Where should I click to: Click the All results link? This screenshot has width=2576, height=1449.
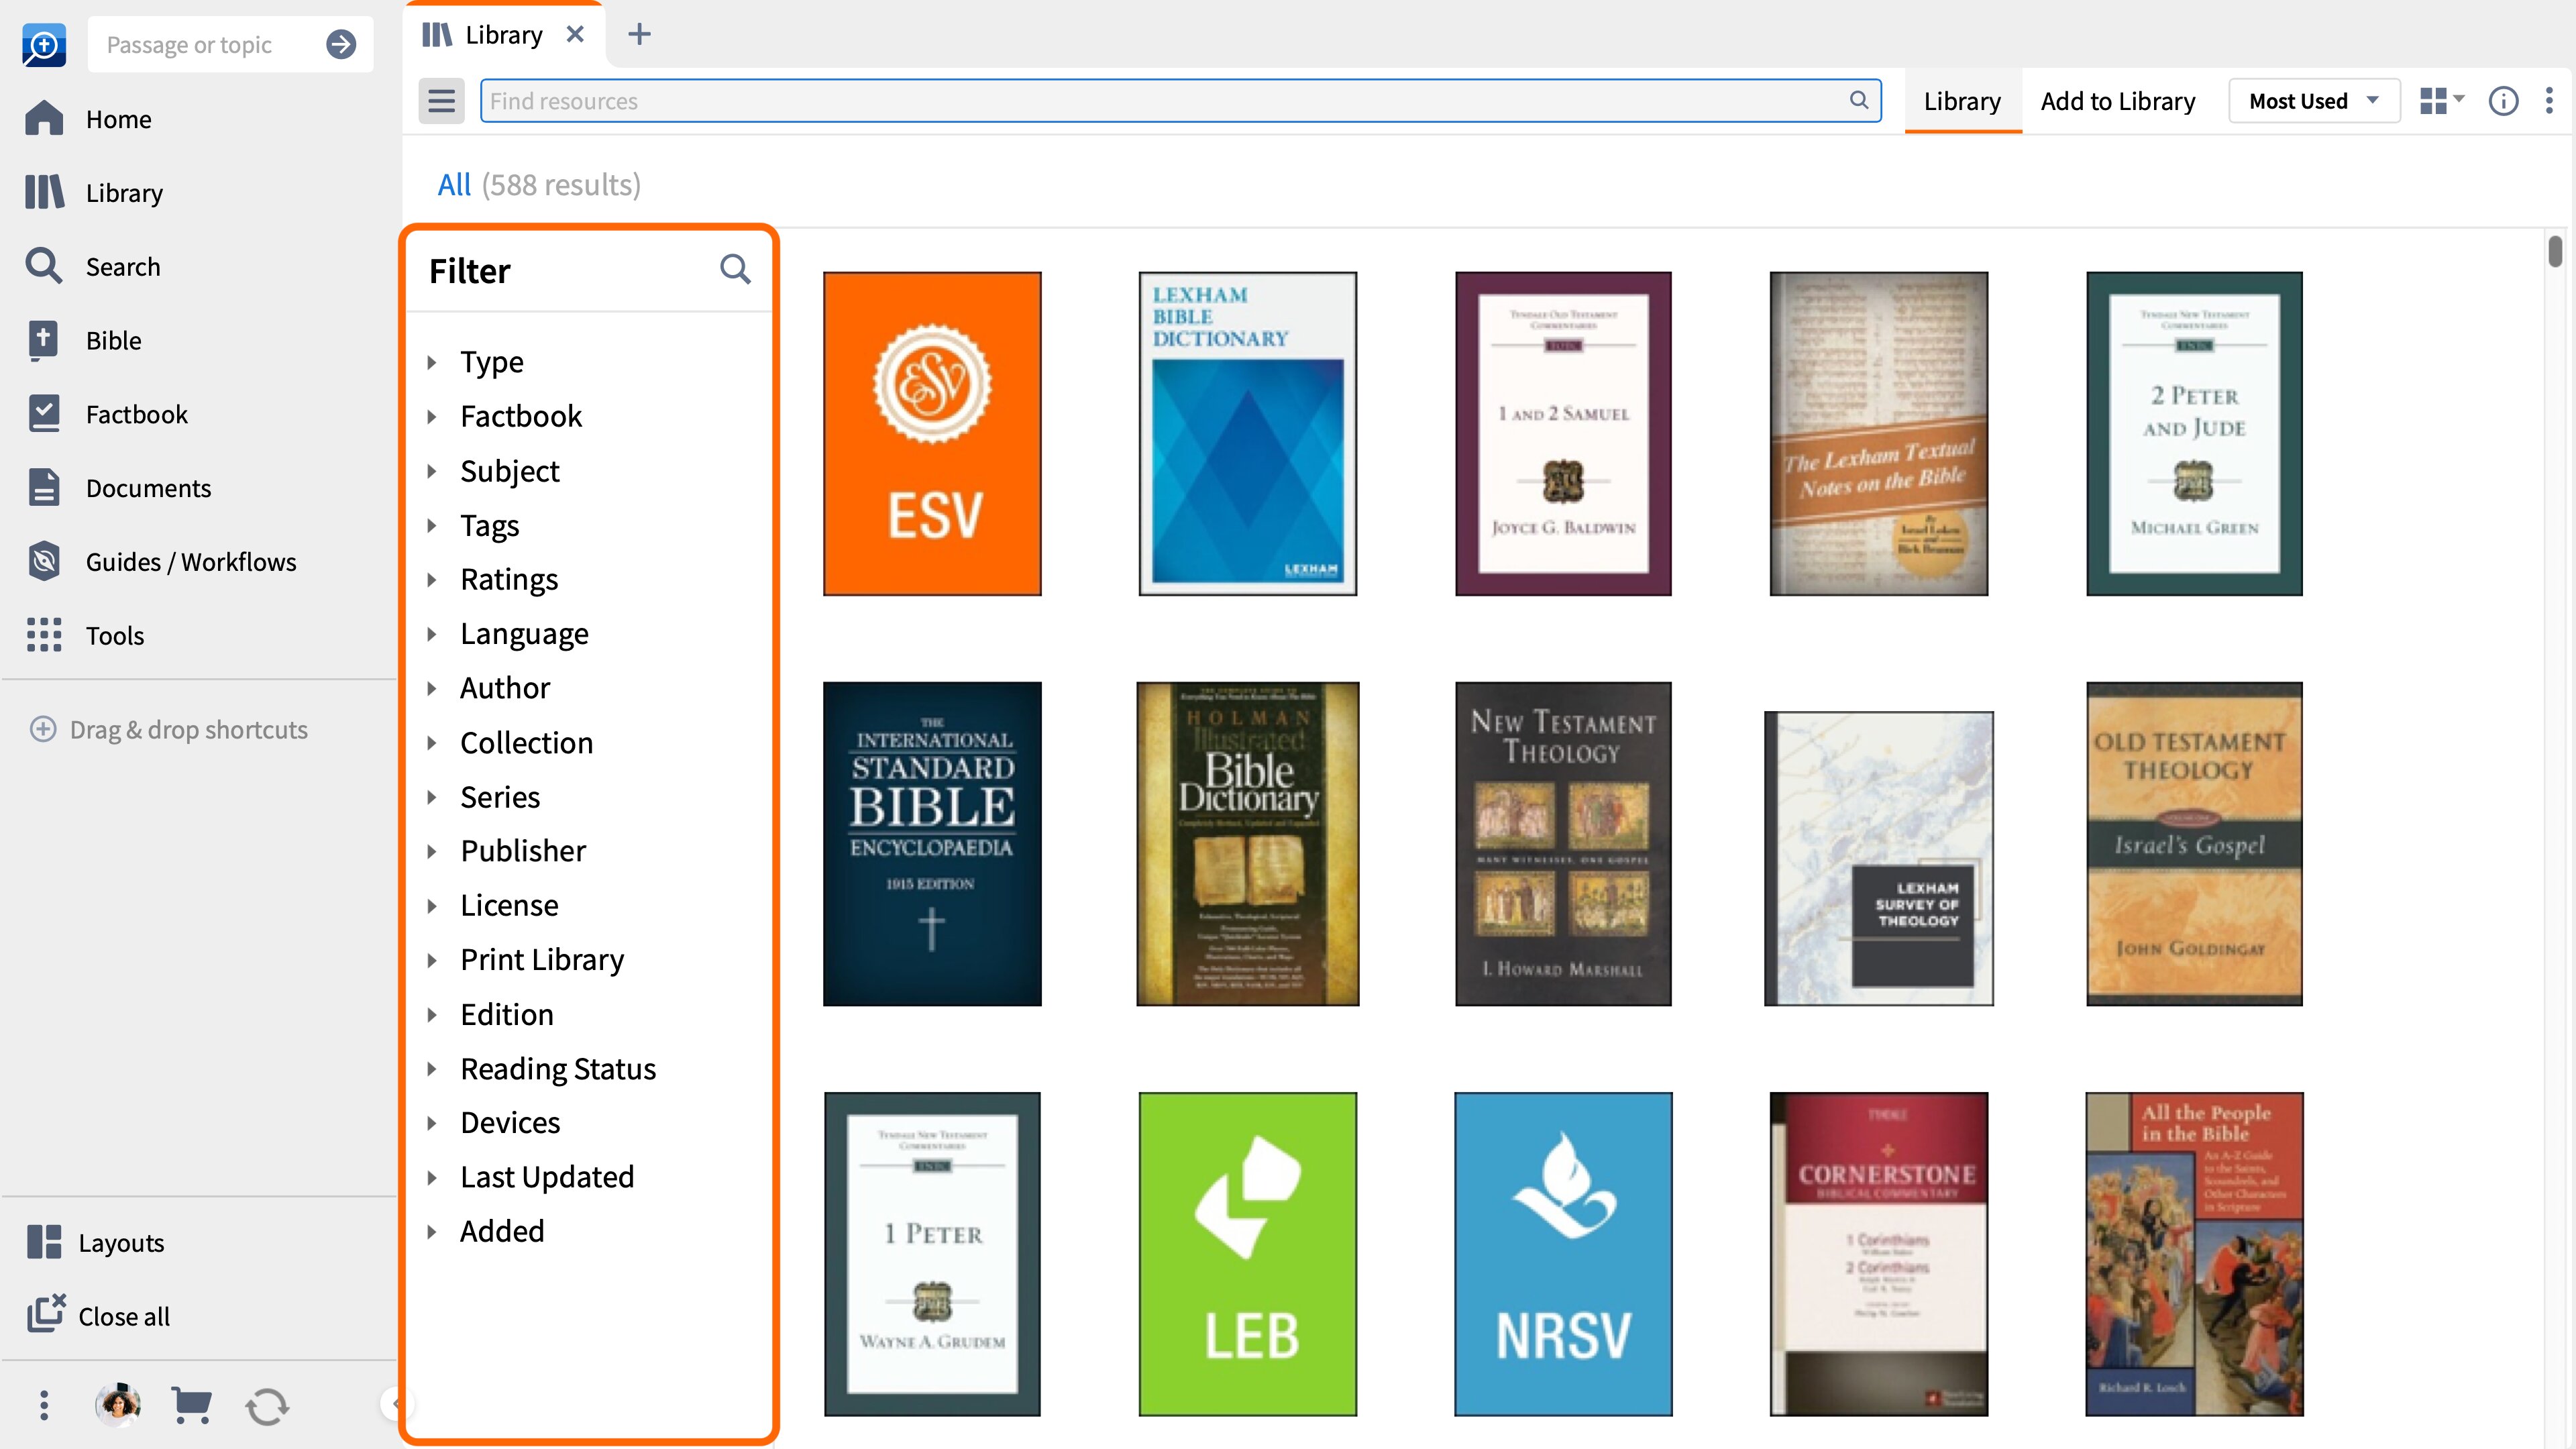pos(454,184)
